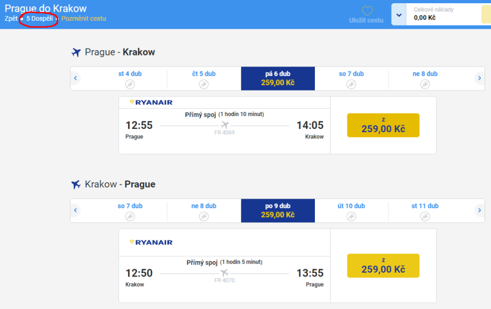Image resolution: width=491 pixels, height=309 pixels.
Task: Click the no-flight icon under so 7 dub outbound
Action: click(351, 84)
